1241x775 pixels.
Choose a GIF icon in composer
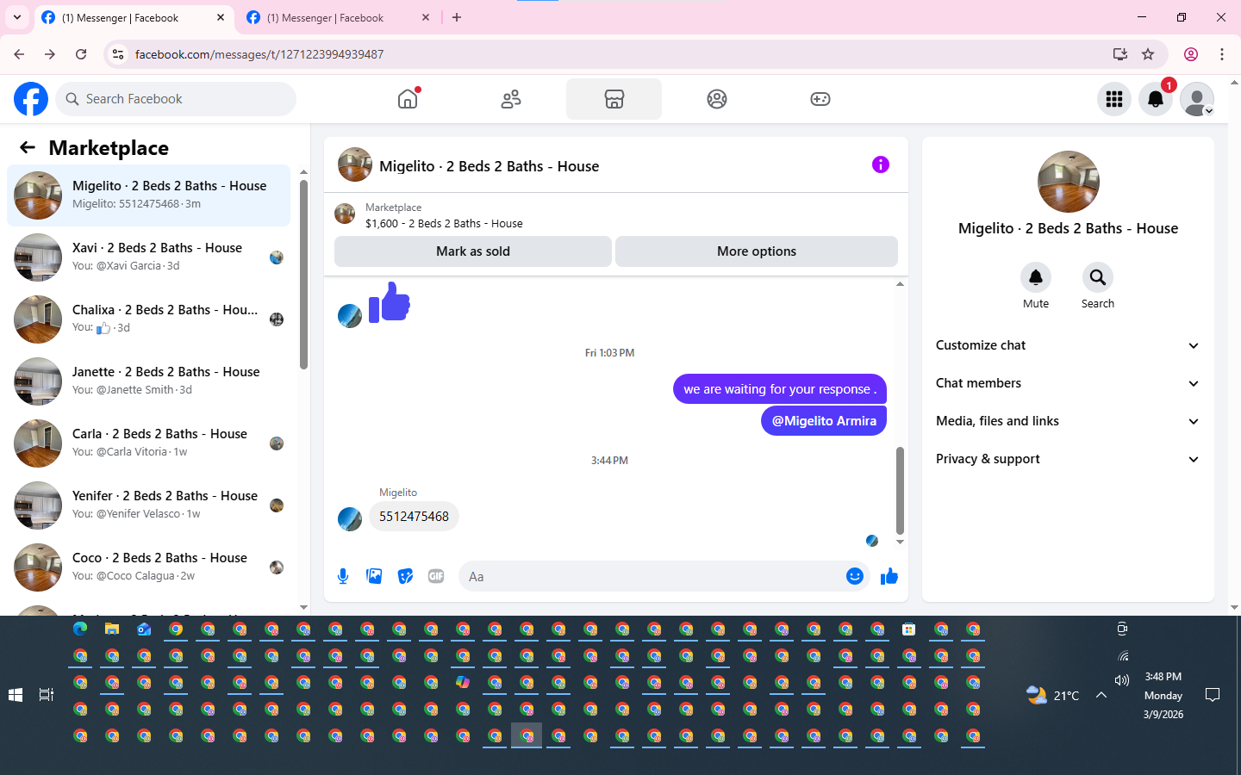tap(436, 576)
